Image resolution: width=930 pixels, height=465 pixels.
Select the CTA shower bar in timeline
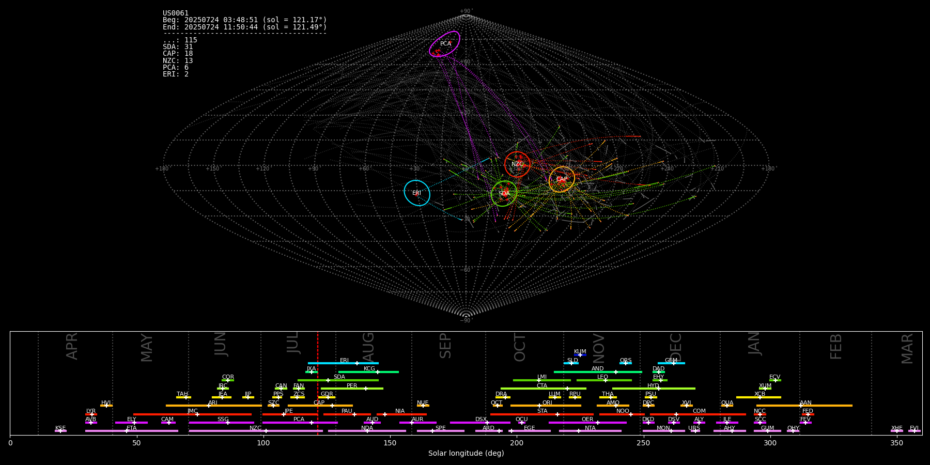(544, 389)
